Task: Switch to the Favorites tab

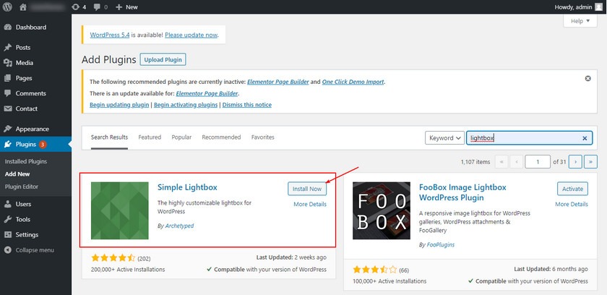Action: coord(262,137)
